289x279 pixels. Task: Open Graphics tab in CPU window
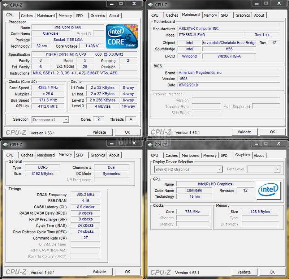point(98,16)
